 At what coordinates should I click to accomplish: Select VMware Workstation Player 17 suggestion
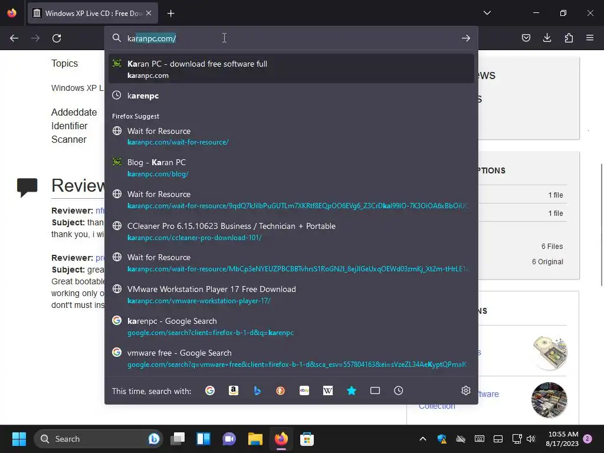click(x=291, y=295)
